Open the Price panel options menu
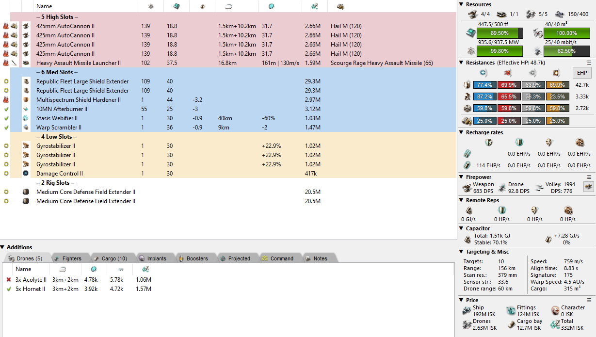Viewport: 596px width, 337px height. tap(589, 300)
